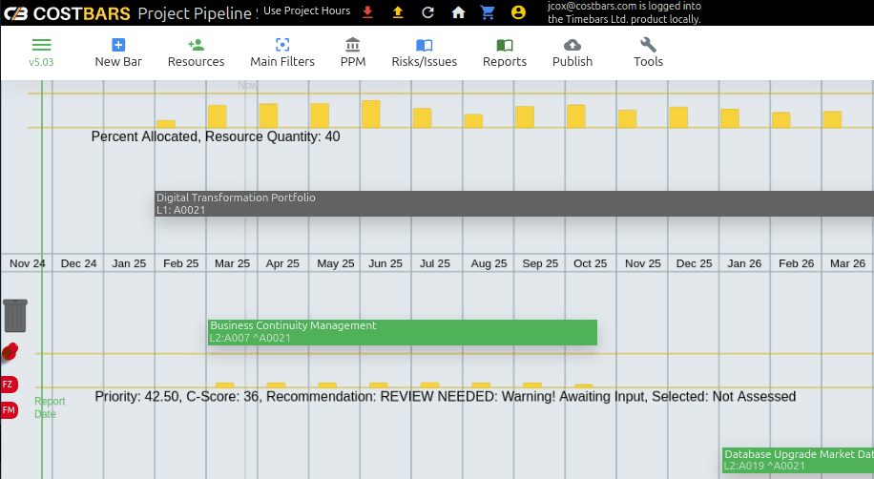Click the trash can icon
Viewport: 874px width, 479px height.
point(15,316)
